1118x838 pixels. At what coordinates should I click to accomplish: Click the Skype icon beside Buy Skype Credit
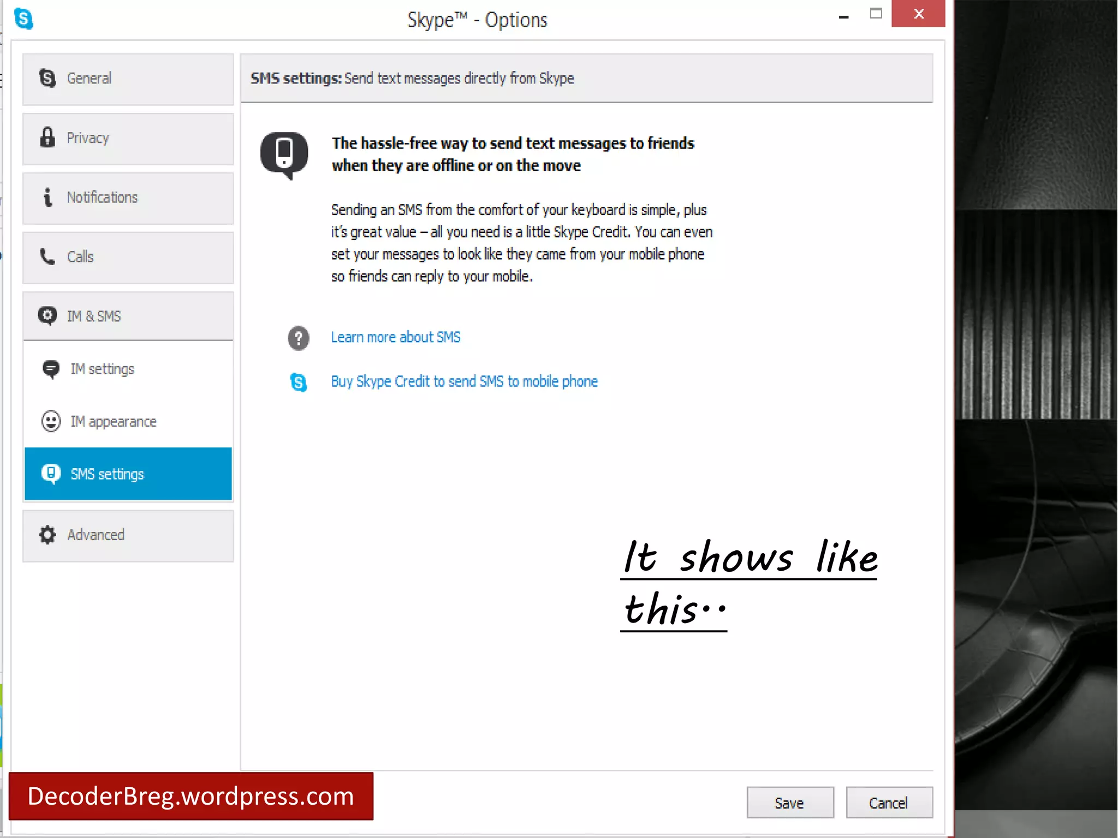point(299,382)
